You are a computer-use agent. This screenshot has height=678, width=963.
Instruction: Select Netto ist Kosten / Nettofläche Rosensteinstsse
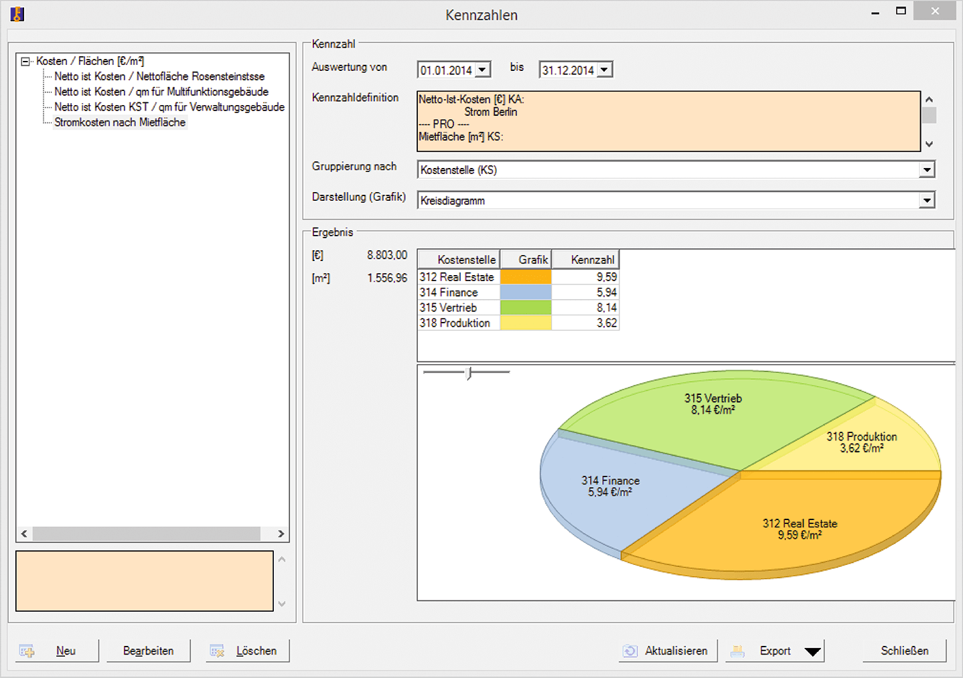159,76
